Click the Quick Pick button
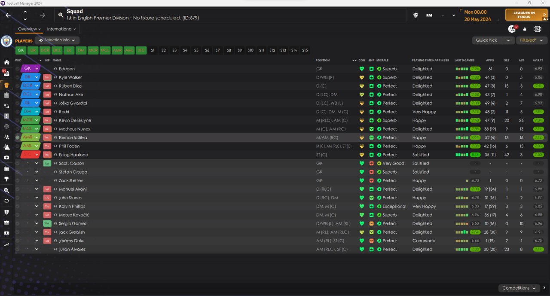 (486, 40)
